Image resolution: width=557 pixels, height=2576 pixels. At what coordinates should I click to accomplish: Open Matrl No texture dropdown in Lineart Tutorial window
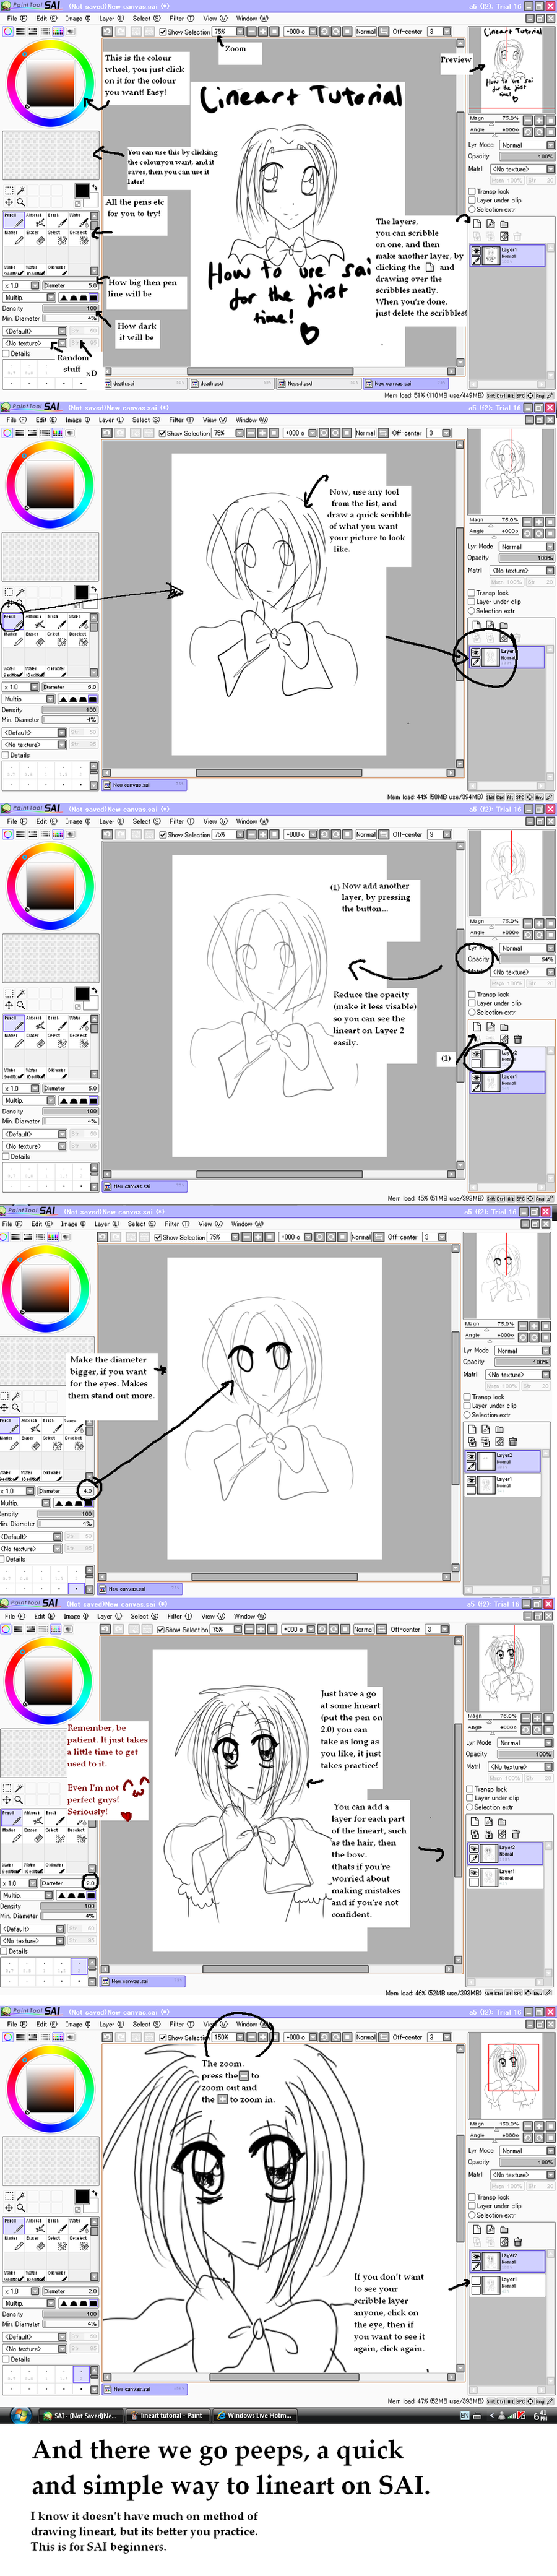pos(522,169)
